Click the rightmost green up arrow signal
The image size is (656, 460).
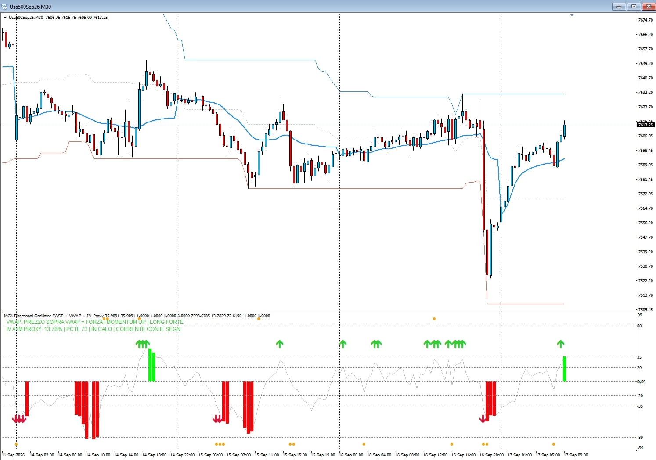(x=561, y=344)
